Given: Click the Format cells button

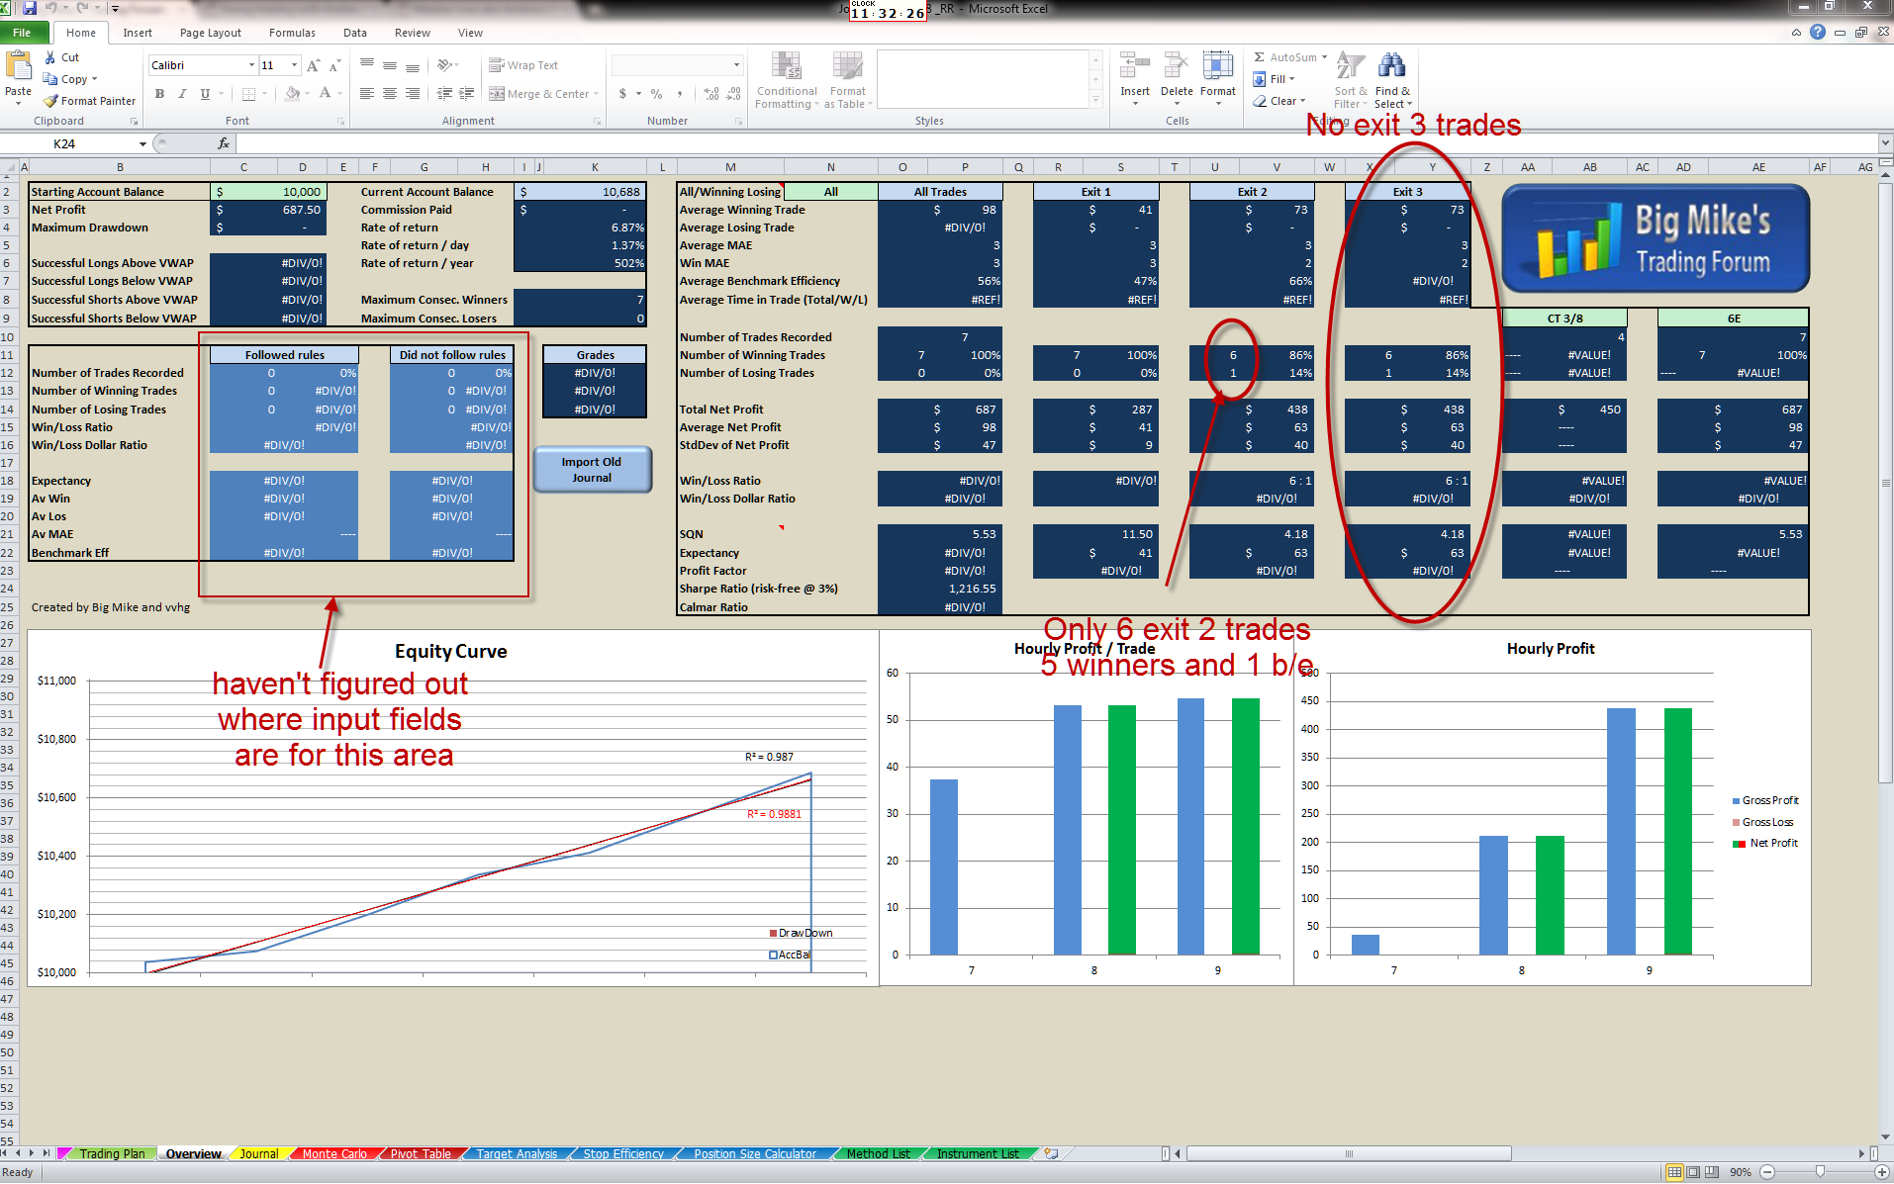Looking at the screenshot, I should (1218, 78).
